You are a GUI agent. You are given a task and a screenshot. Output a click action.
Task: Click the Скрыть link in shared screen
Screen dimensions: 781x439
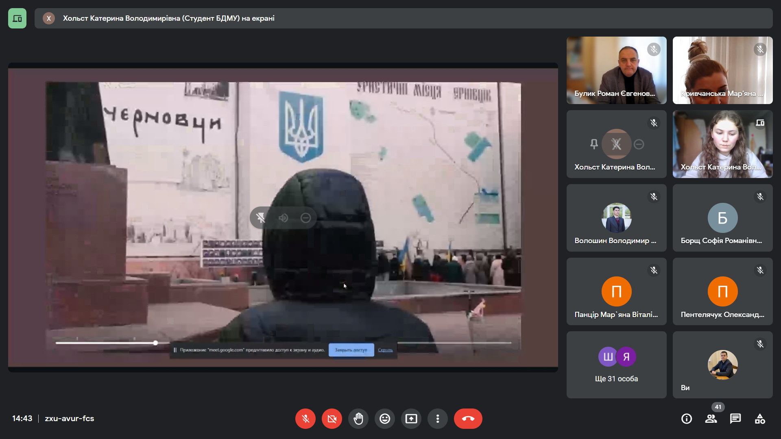click(385, 350)
